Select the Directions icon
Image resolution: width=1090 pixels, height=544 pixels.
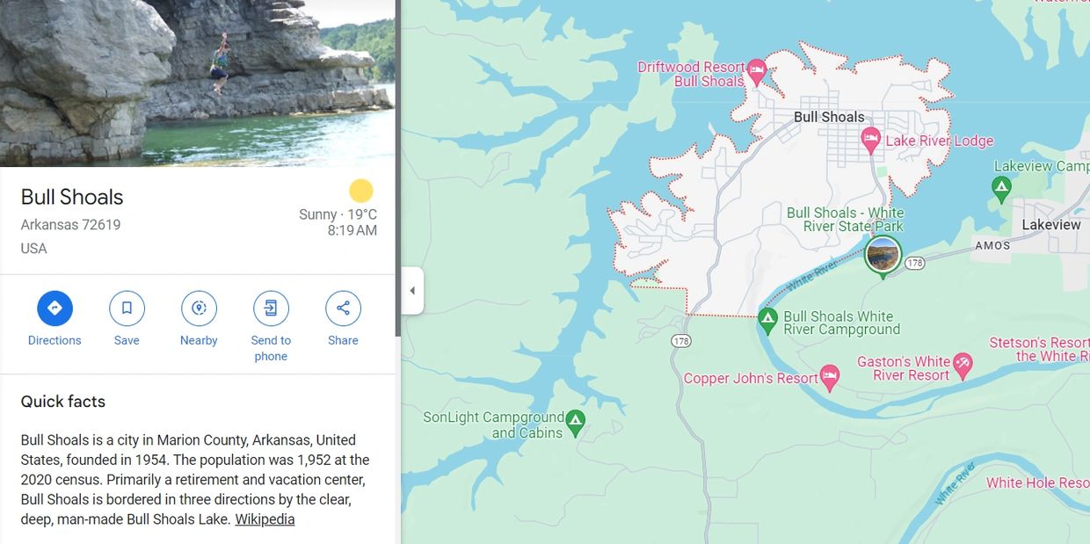tap(54, 308)
